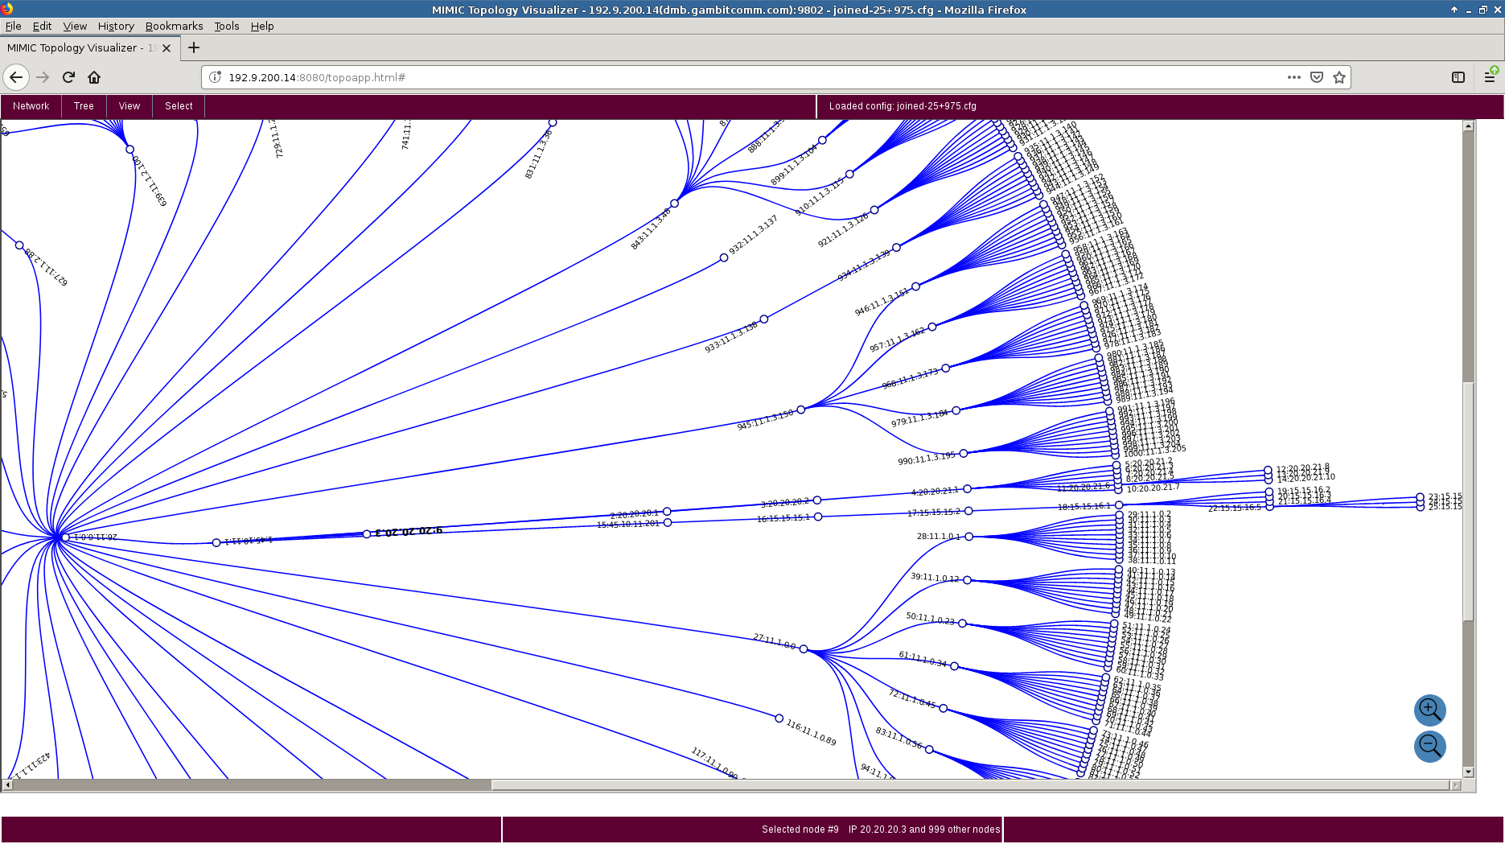Open the Network dropdown menu
This screenshot has height=844, width=1505.
[31, 106]
